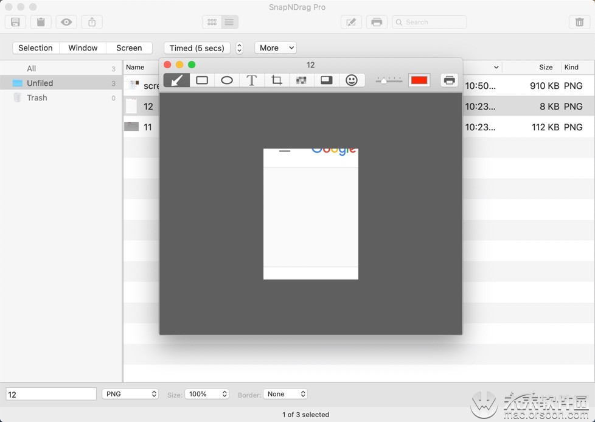595x422 pixels.
Task: Select the pixelate blur tool
Action: coord(301,79)
